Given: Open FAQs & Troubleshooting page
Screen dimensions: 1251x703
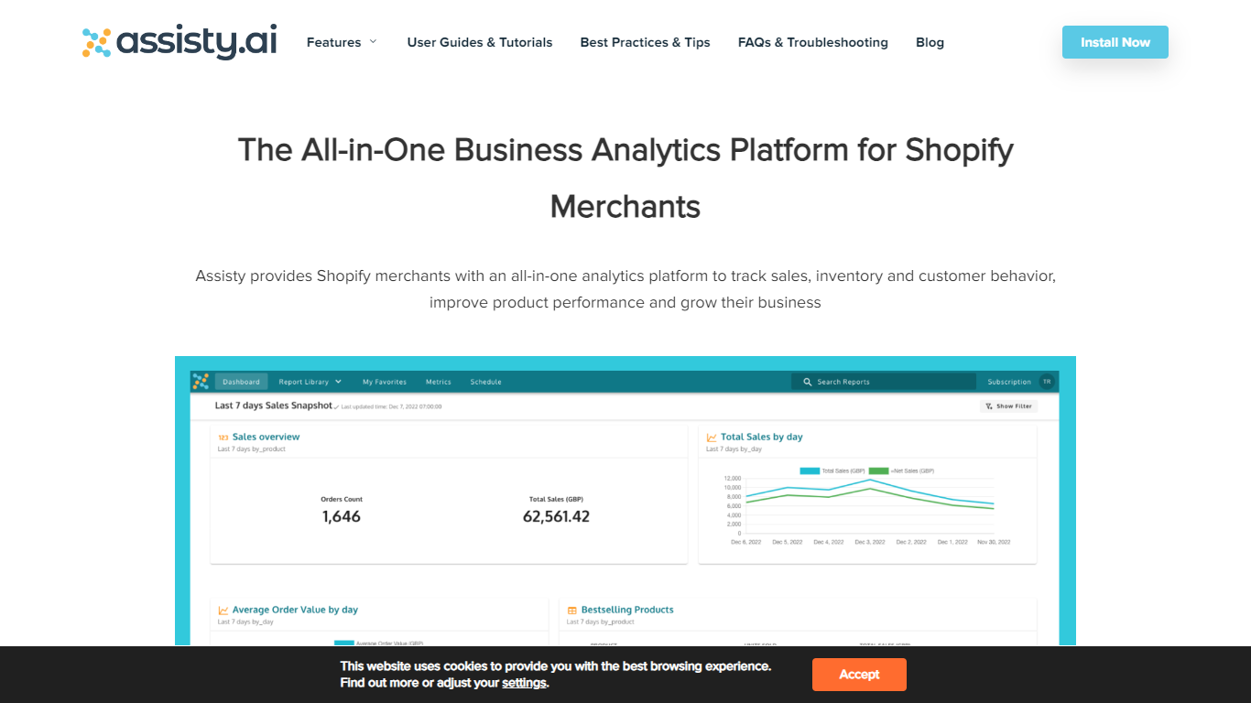Looking at the screenshot, I should tap(812, 42).
